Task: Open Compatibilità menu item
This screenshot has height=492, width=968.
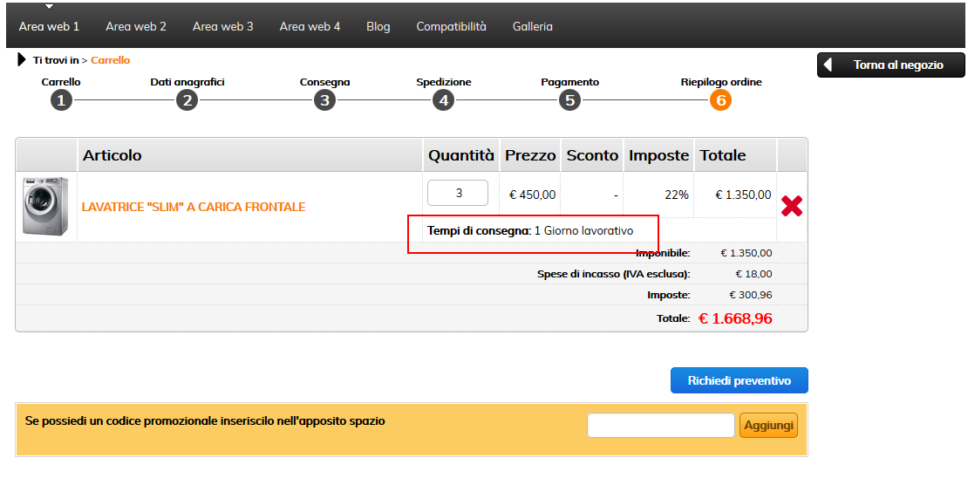Action: click(x=451, y=26)
